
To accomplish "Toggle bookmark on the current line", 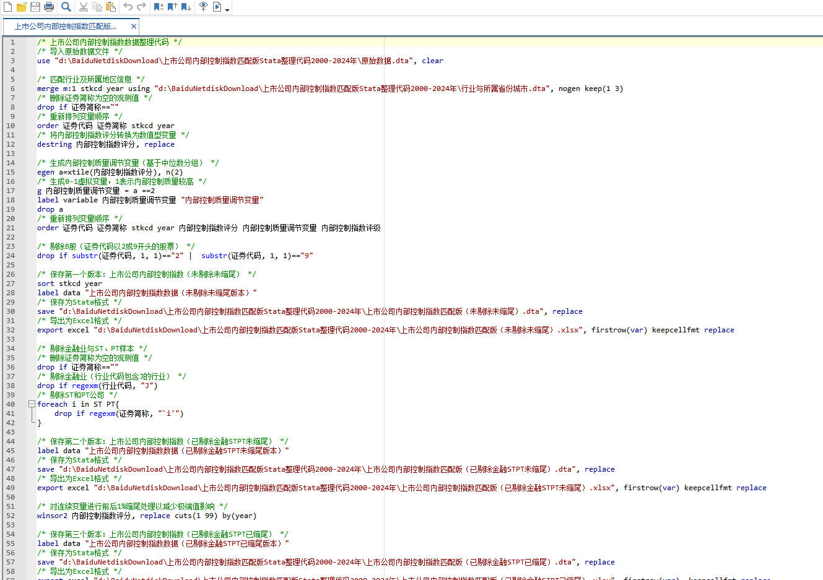I will 159,7.
